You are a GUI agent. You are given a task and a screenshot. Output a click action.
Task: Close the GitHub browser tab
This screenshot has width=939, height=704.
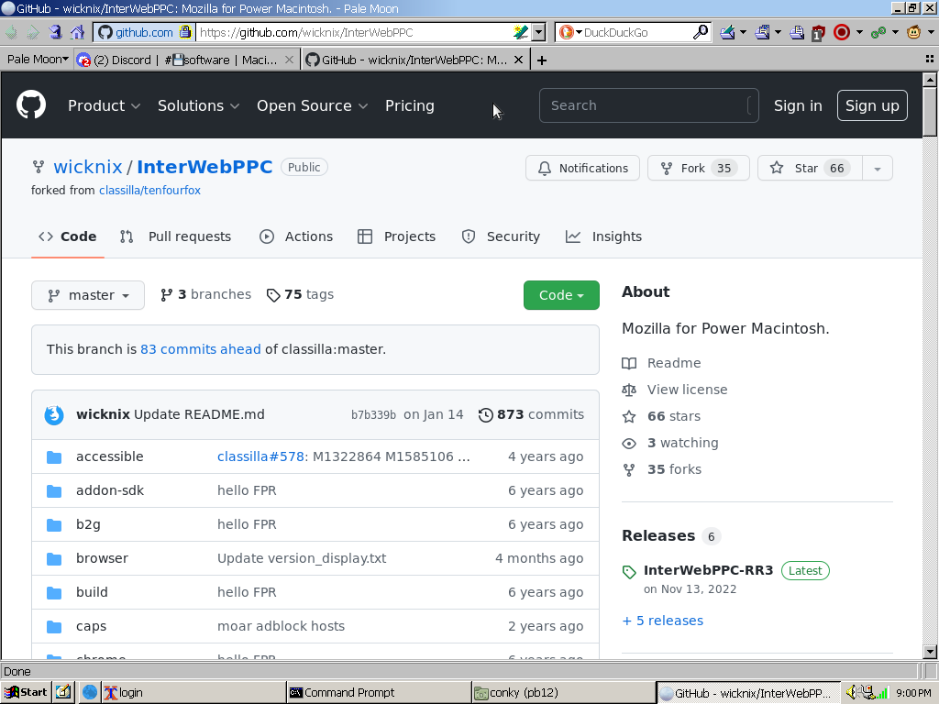pos(519,60)
